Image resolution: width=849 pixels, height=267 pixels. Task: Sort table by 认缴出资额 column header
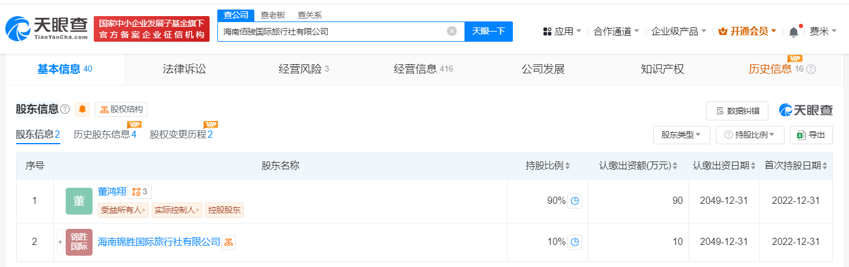tap(640, 166)
